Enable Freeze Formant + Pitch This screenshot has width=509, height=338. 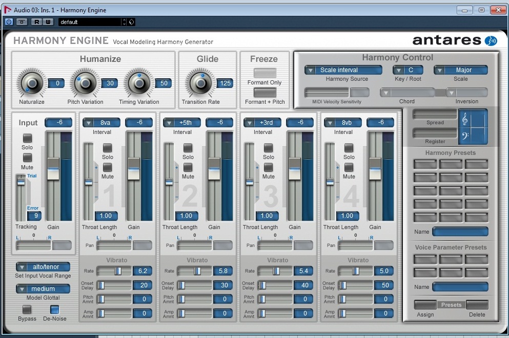[x=265, y=92]
